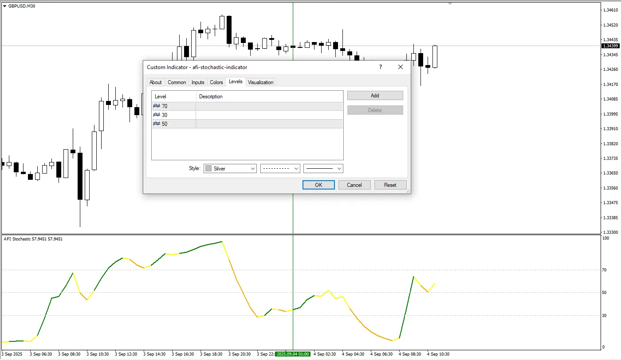
Task: Click the level icon beside value 70
Action: pyautogui.click(x=156, y=106)
